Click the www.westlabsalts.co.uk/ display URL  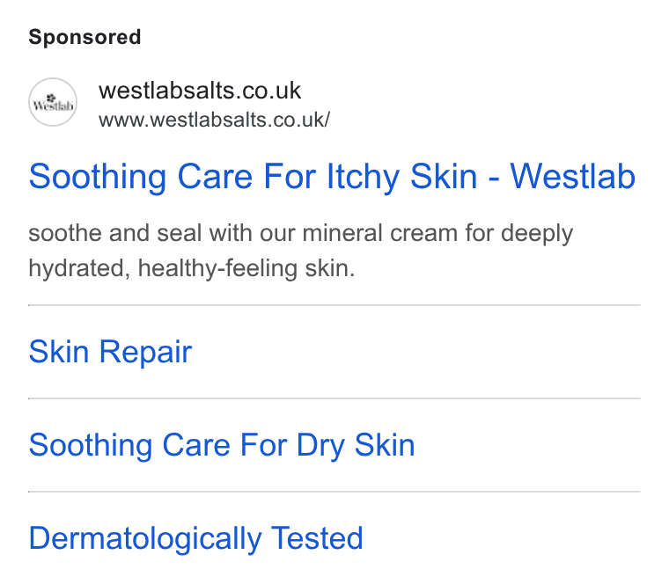click(x=214, y=120)
